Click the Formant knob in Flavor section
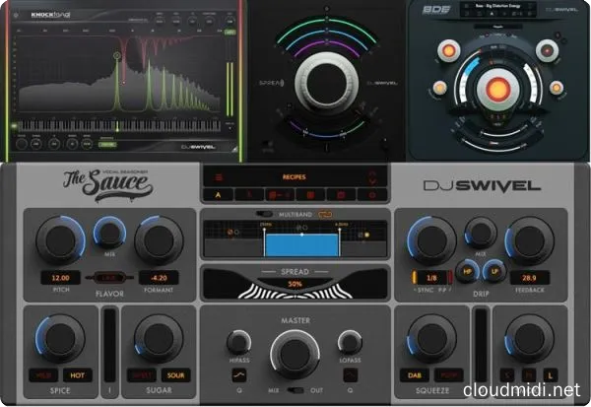Screen dimensions: 591x407 (x=159, y=240)
